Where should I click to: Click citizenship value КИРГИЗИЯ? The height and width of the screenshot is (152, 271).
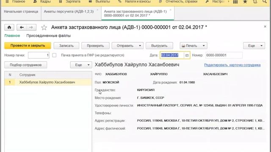coord(146,90)
